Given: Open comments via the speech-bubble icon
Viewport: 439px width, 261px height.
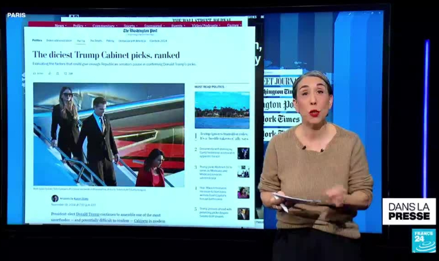Looking at the screenshot, I should 65,73.
